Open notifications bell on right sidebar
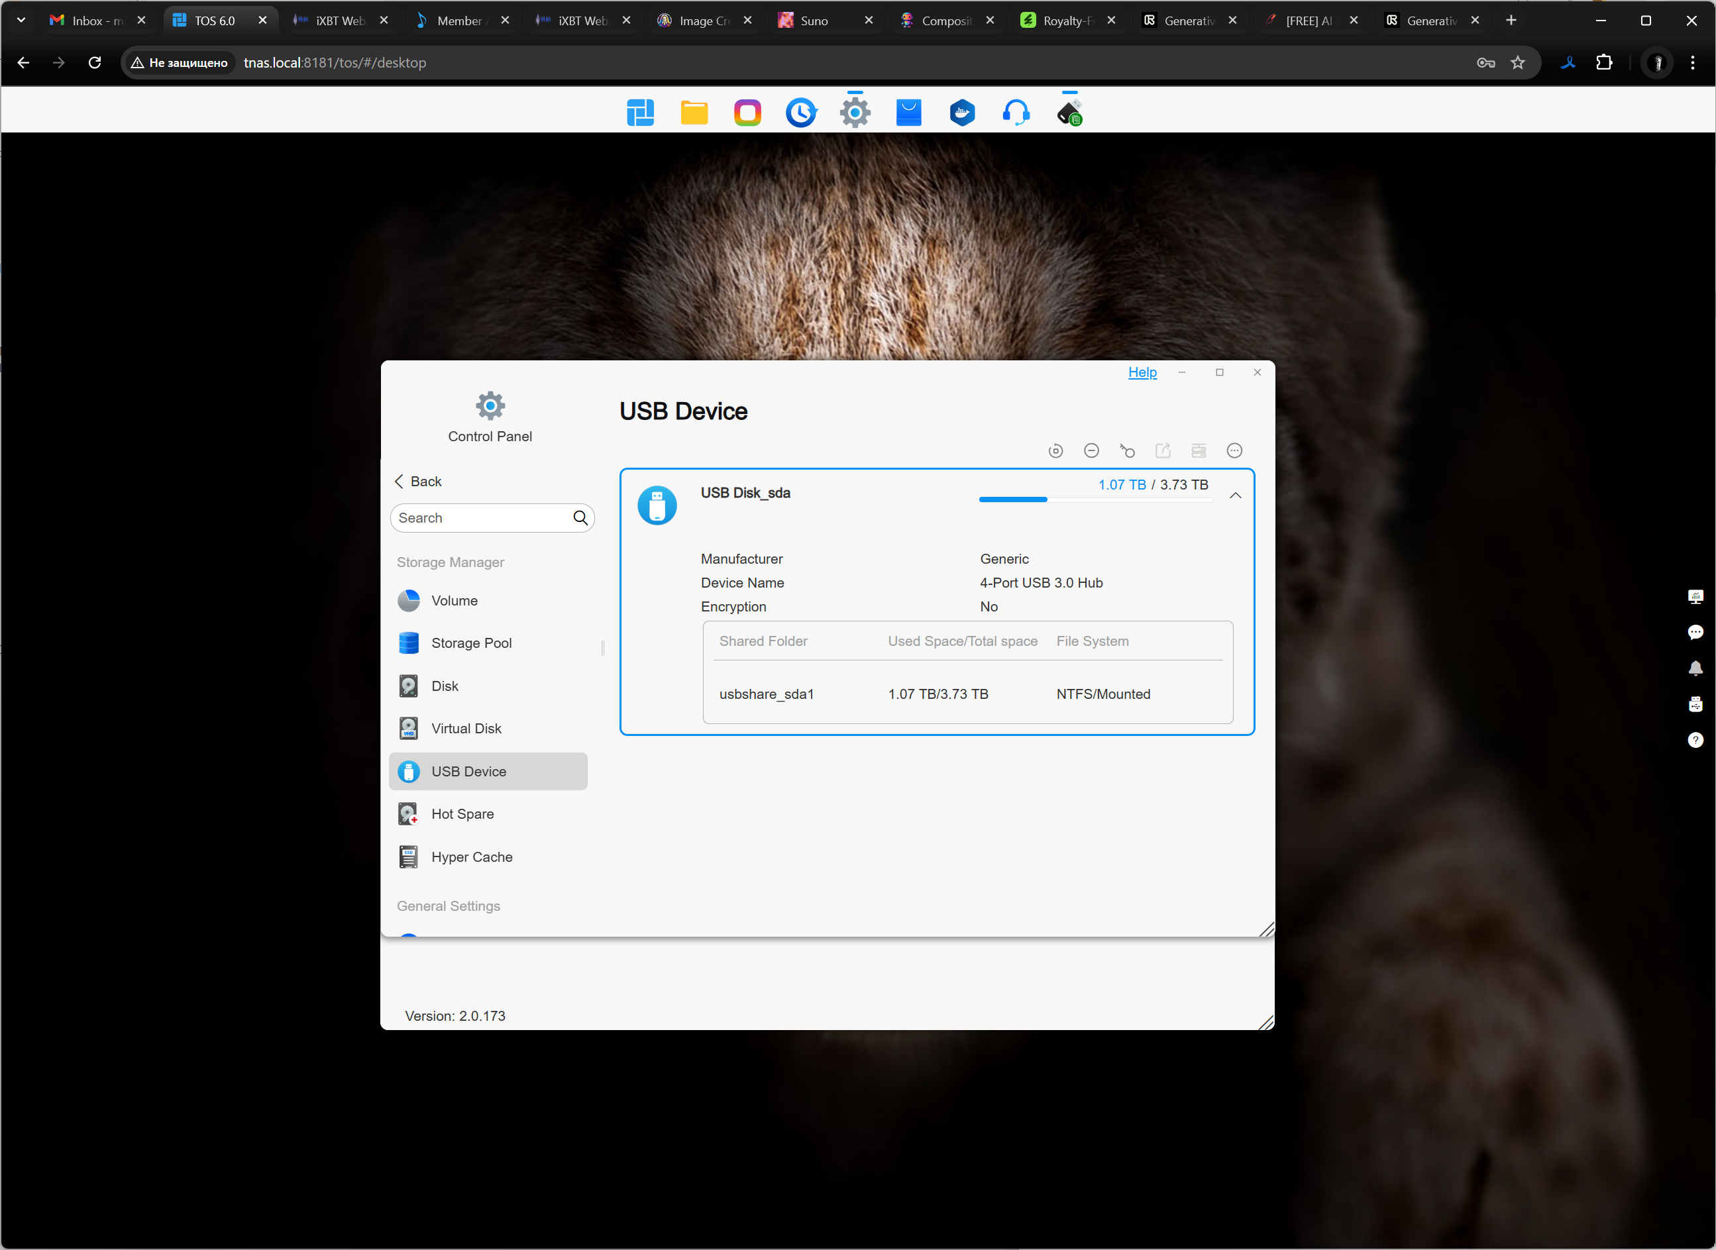The width and height of the screenshot is (1716, 1250). pyautogui.click(x=1695, y=668)
